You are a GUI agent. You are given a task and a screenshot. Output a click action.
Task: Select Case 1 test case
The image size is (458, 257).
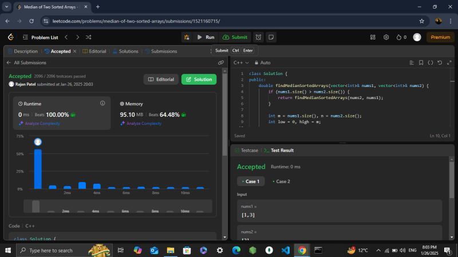pos(251,181)
